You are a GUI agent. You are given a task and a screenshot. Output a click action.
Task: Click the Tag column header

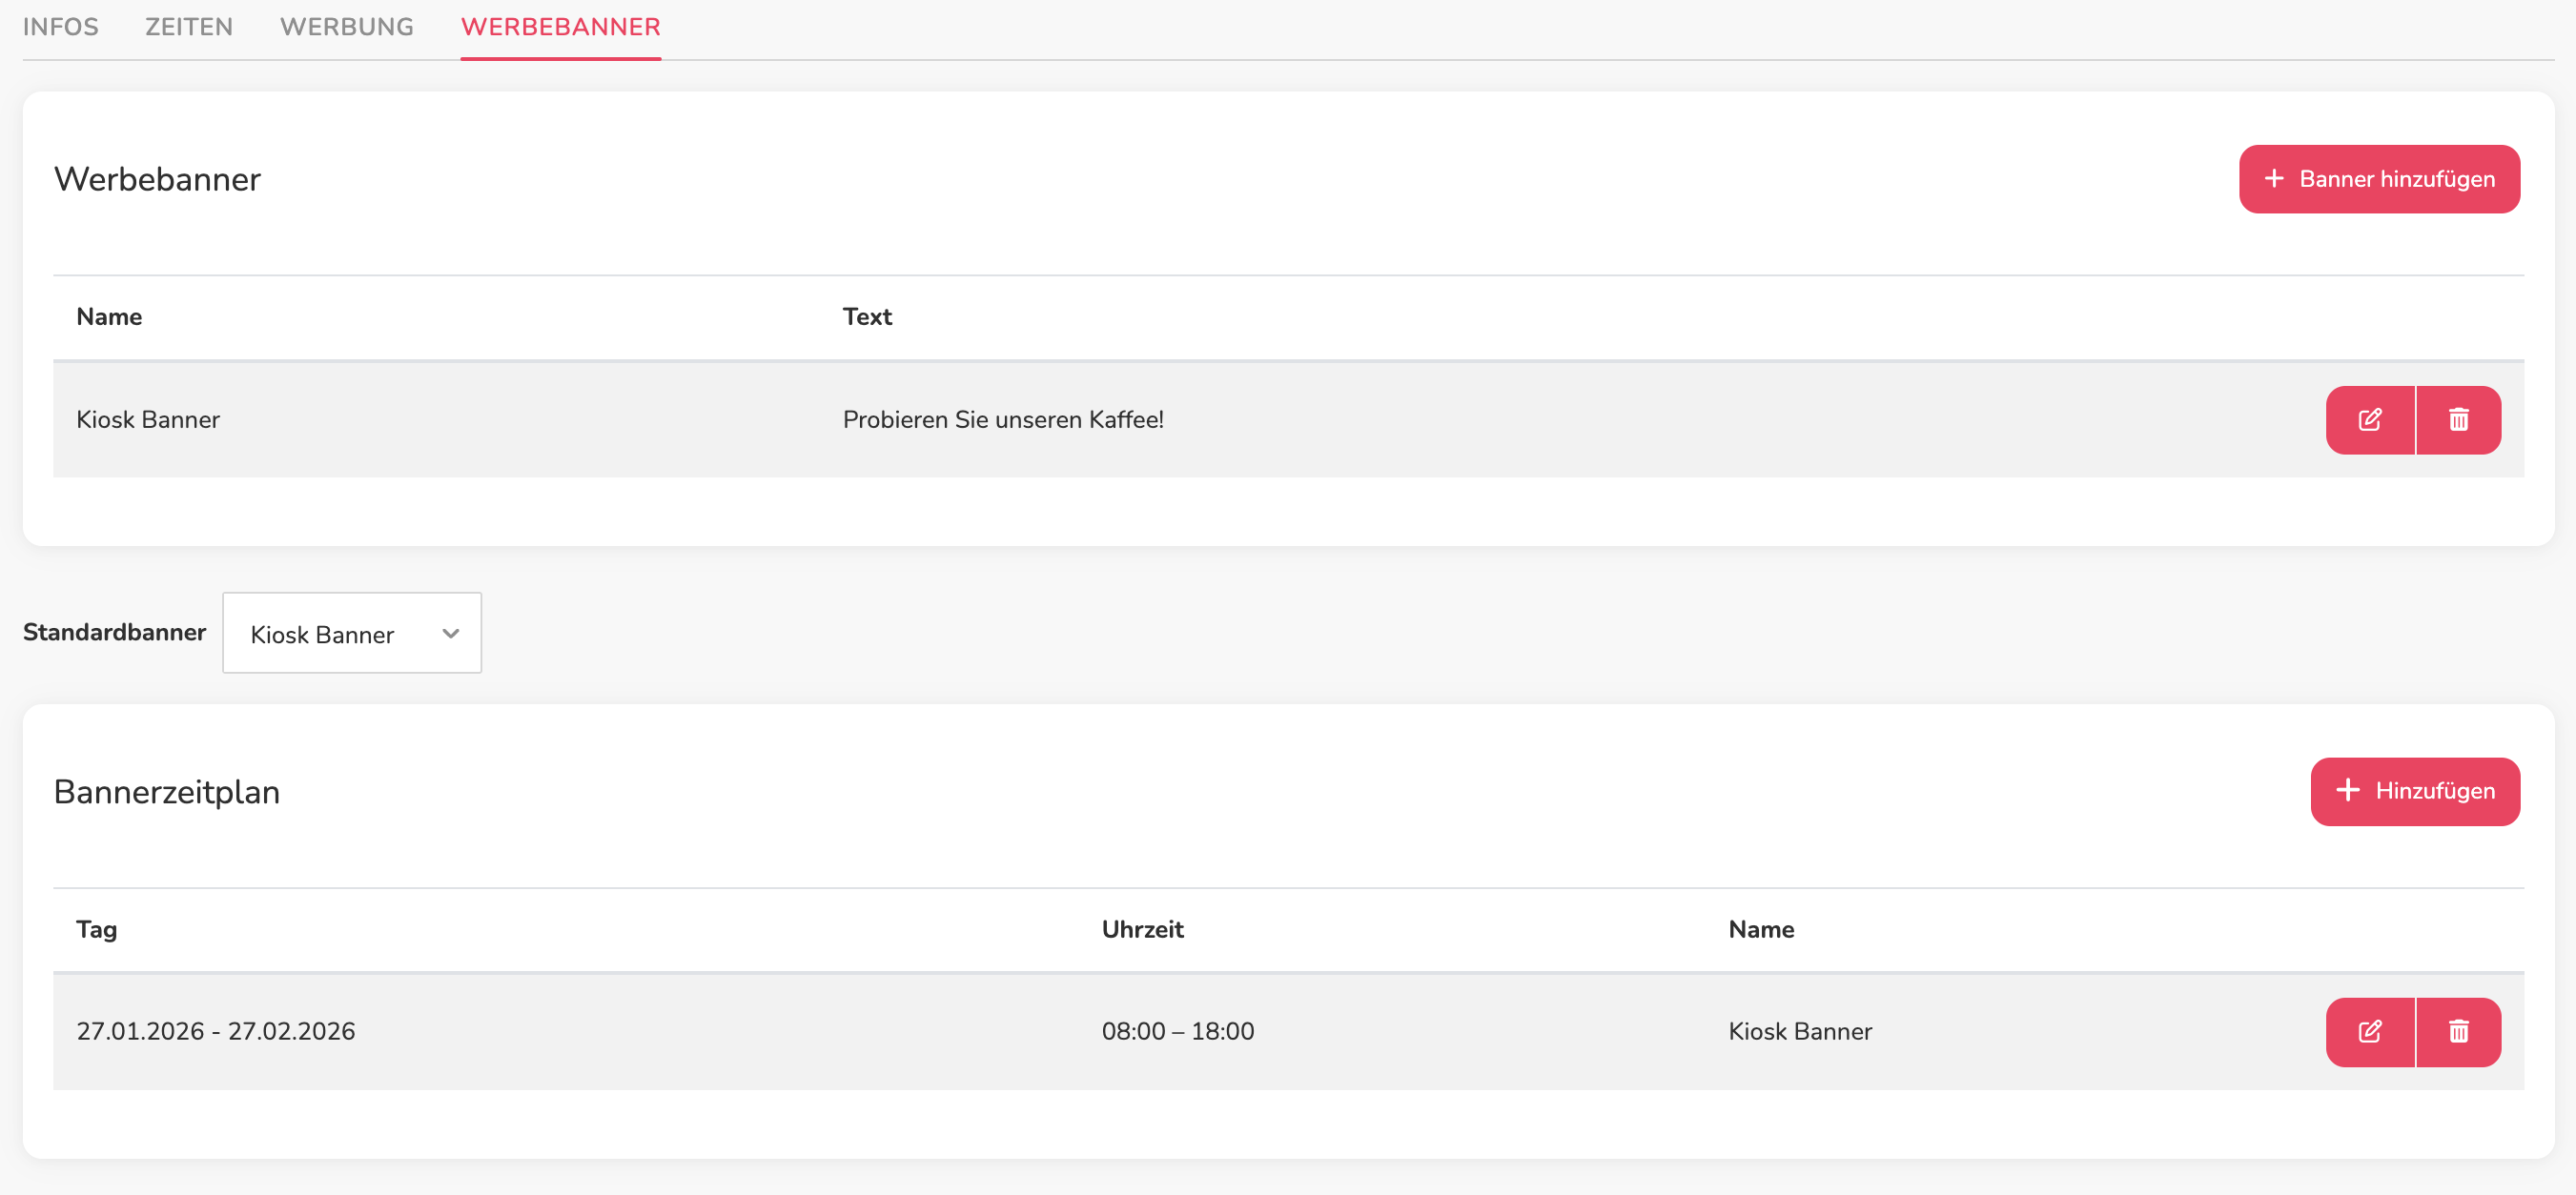[97, 930]
